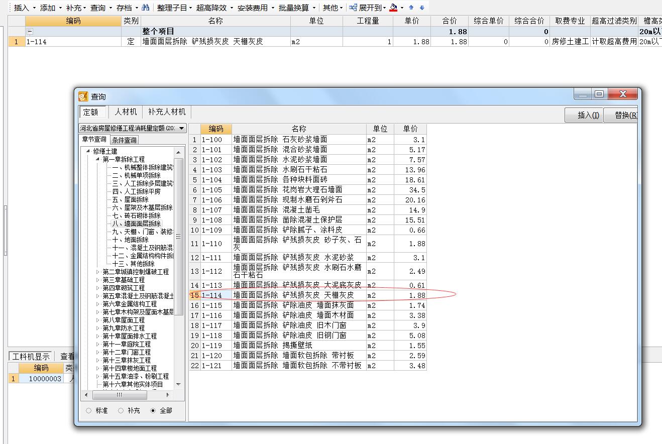Click the 插入(I) button
Viewport: 662px width, 444px height.
584,115
